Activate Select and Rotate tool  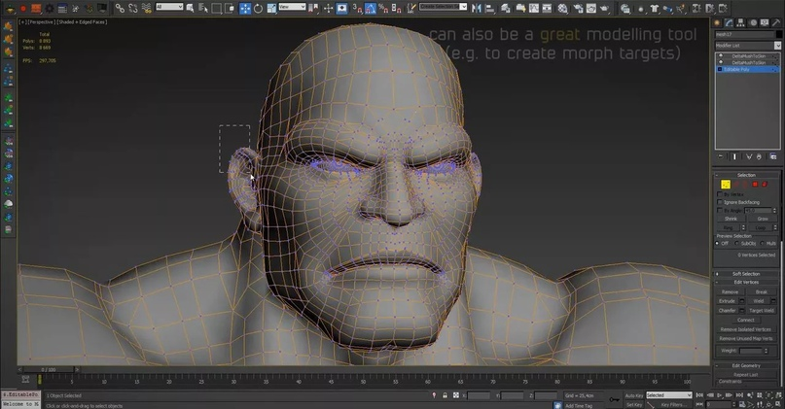(259, 8)
